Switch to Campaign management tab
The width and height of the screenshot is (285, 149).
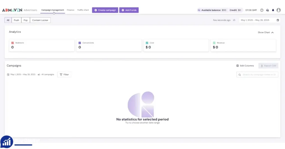point(53,10)
